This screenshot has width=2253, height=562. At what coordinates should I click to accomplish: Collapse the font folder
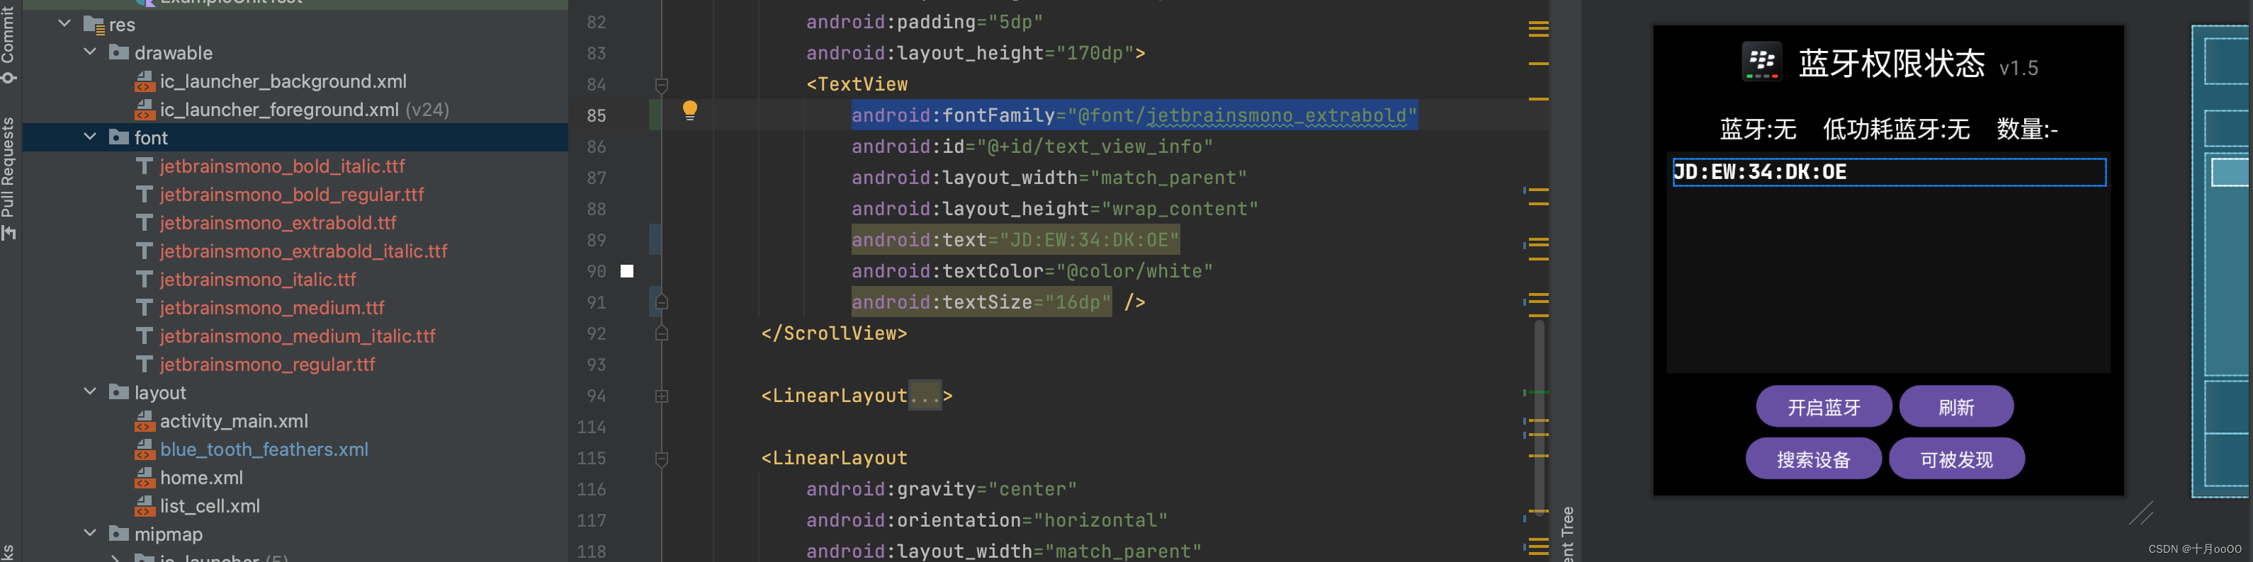tap(90, 137)
